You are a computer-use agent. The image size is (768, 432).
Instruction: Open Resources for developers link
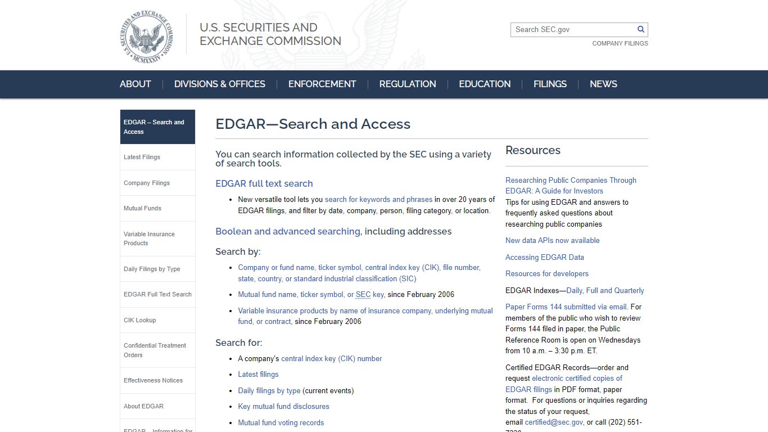[547, 273]
